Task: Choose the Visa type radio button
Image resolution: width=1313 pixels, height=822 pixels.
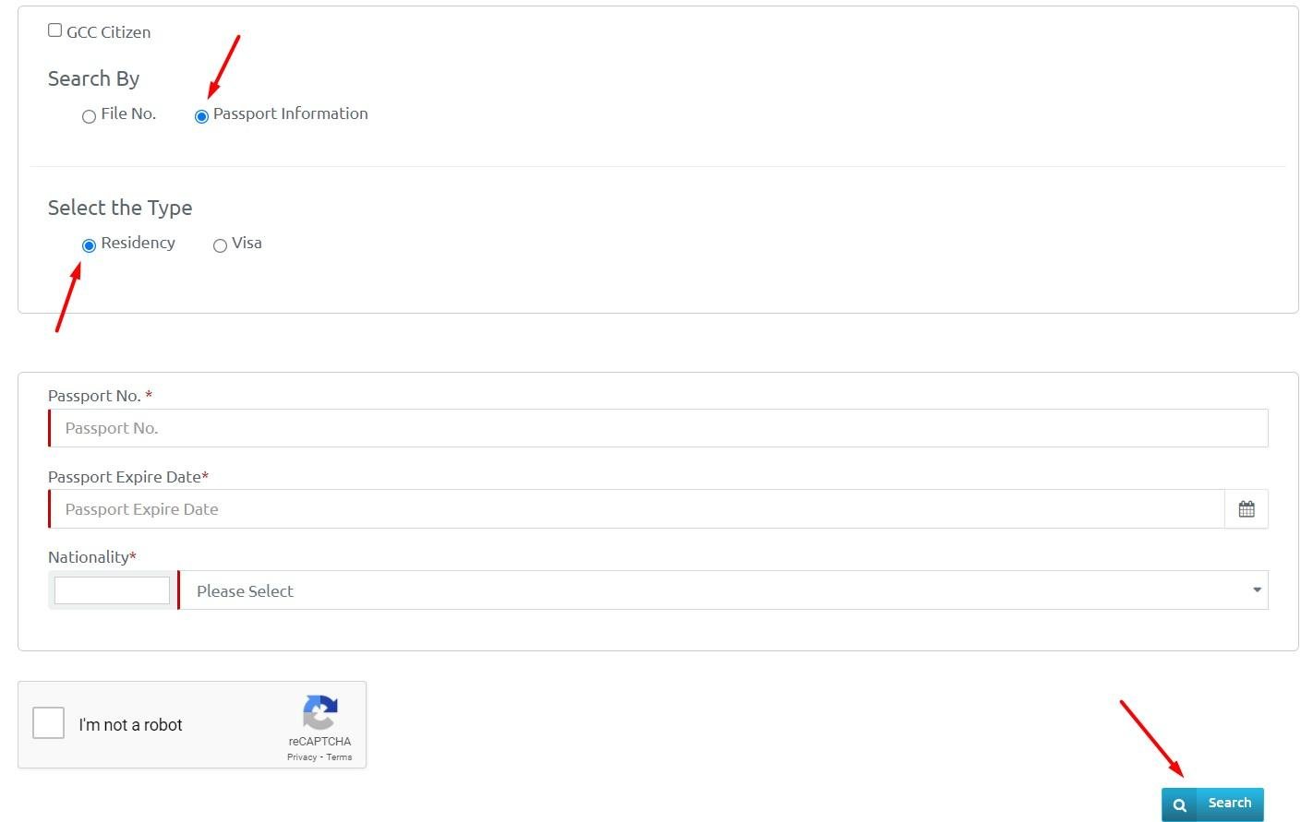Action: 220,245
